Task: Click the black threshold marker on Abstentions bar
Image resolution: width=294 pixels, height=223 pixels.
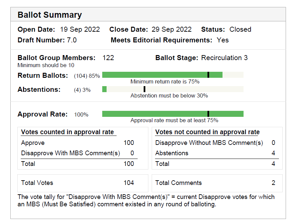Action: click(144, 89)
